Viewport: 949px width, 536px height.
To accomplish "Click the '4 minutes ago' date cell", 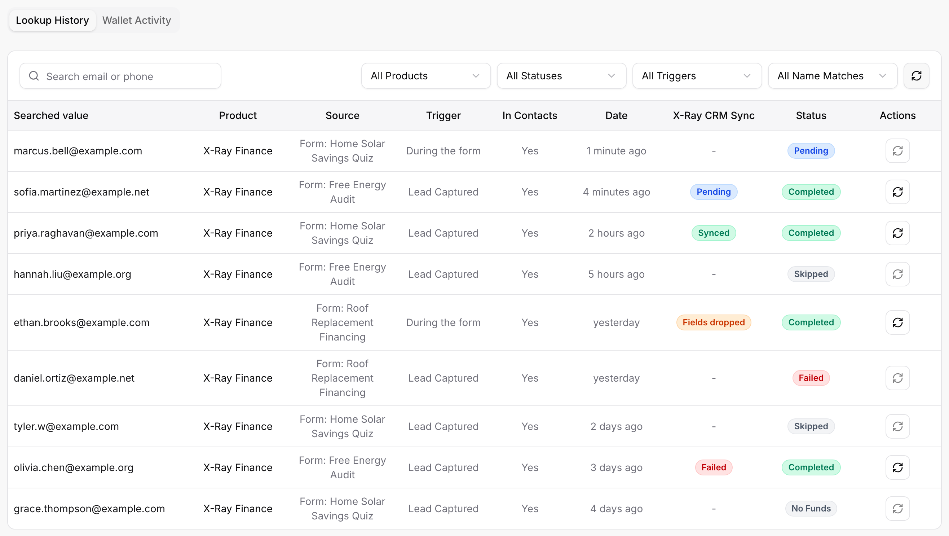I will [x=616, y=192].
